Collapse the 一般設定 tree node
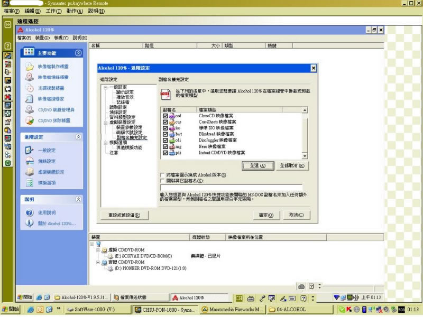The image size is (423, 317). point(105,87)
